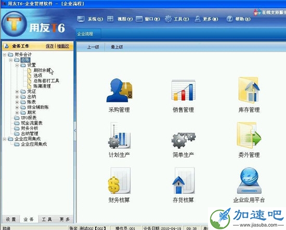This screenshot has height=230, width=286.
Task: Switch to the 企业流程 tab
Action: point(88,34)
